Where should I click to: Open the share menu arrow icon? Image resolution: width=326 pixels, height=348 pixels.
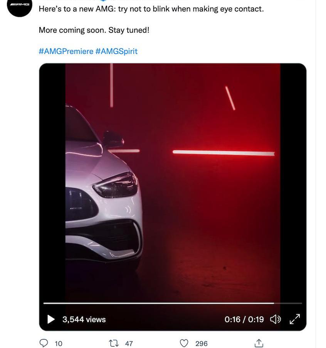(259, 343)
